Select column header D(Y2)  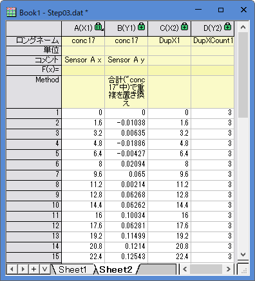212,28
